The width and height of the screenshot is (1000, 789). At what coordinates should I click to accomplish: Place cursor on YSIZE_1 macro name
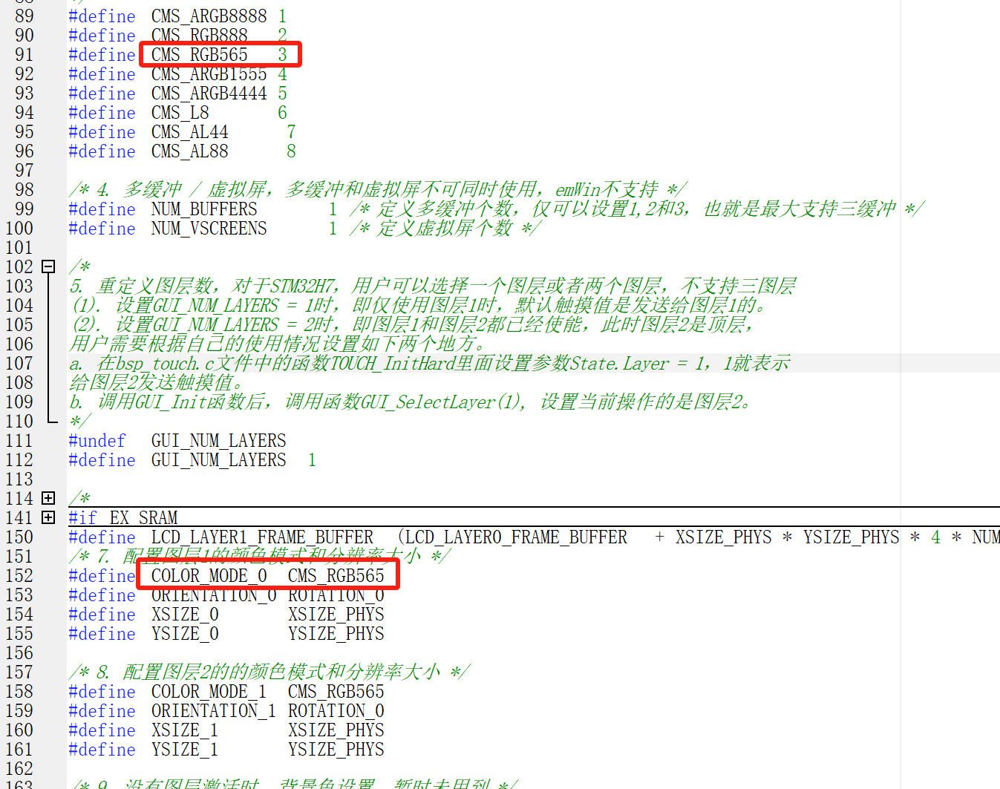pos(185,750)
